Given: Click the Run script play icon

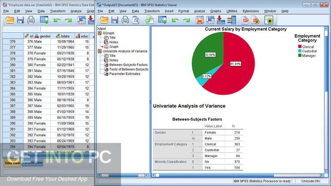Looking at the screenshot, I should tap(255, 20).
